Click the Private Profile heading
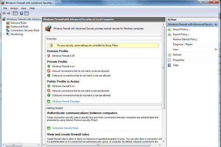The width and height of the screenshot is (221, 147). tap(57, 62)
